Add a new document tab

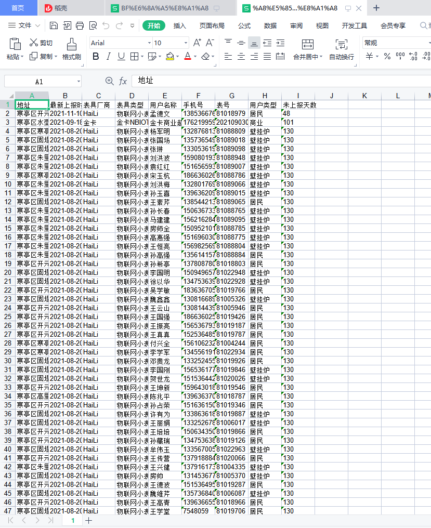click(x=376, y=8)
